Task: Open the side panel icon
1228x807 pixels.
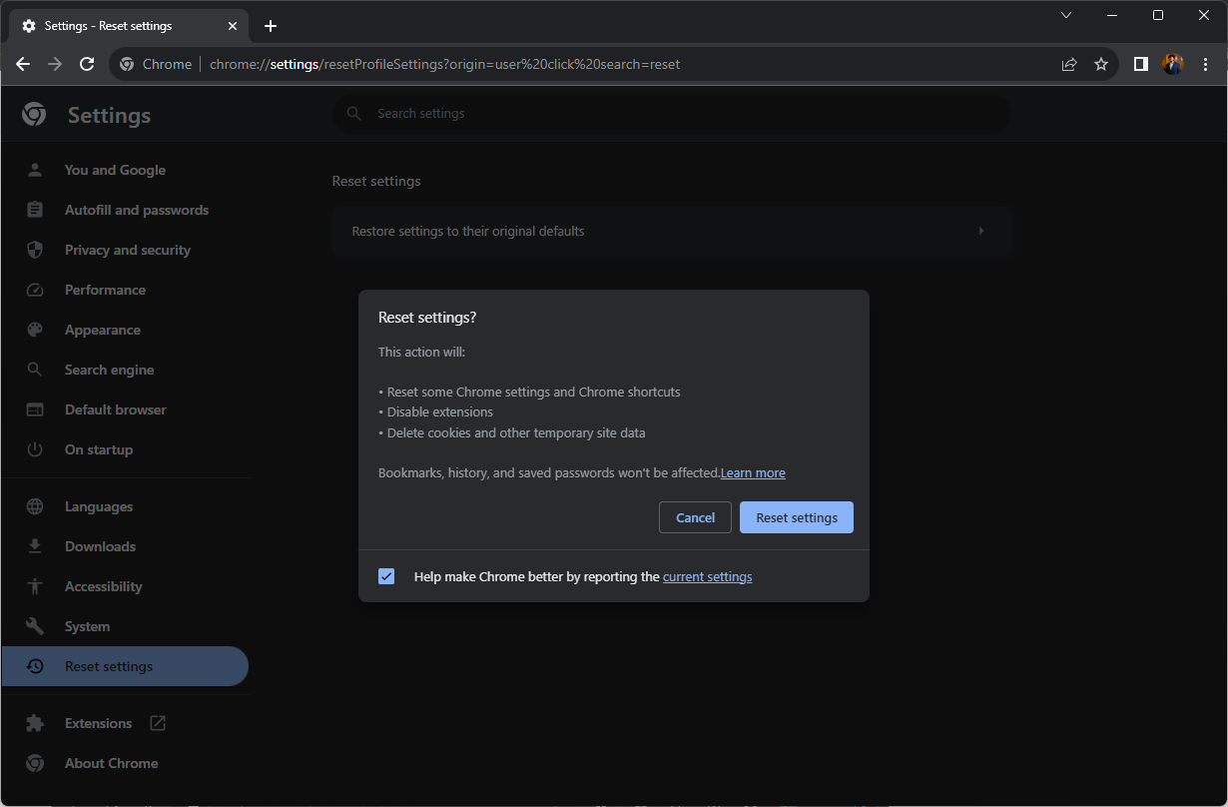Action: coord(1141,64)
